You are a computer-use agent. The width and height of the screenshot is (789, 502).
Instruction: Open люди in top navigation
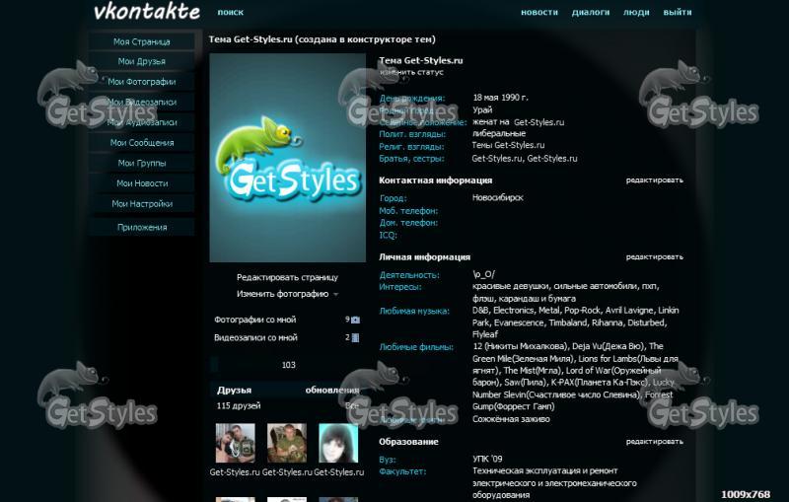(x=636, y=12)
